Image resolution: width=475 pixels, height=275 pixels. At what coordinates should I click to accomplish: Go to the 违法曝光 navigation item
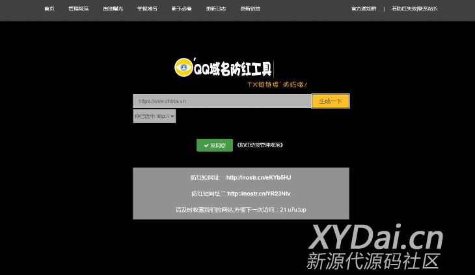click(x=113, y=9)
